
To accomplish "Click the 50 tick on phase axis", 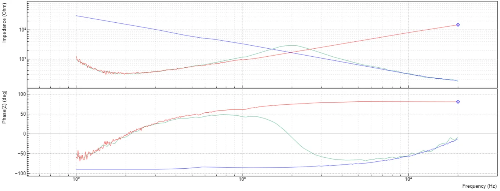I will click(x=22, y=114).
